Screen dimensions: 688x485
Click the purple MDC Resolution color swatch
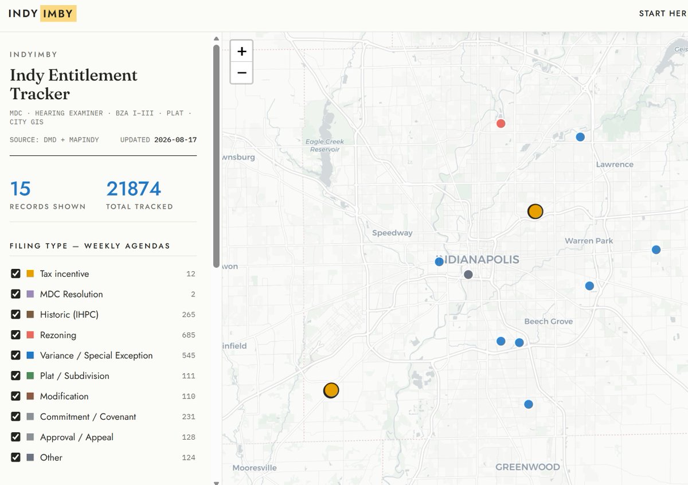tap(30, 294)
